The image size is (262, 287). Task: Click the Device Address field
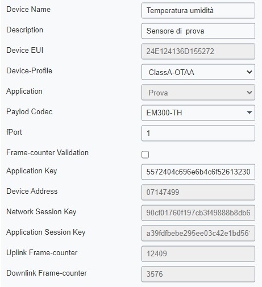click(x=198, y=192)
